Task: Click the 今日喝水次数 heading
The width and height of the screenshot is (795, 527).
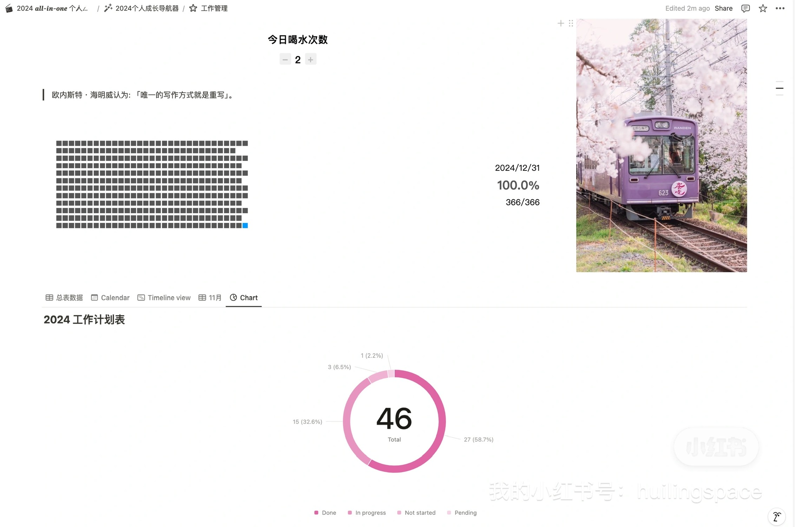Action: click(x=298, y=39)
